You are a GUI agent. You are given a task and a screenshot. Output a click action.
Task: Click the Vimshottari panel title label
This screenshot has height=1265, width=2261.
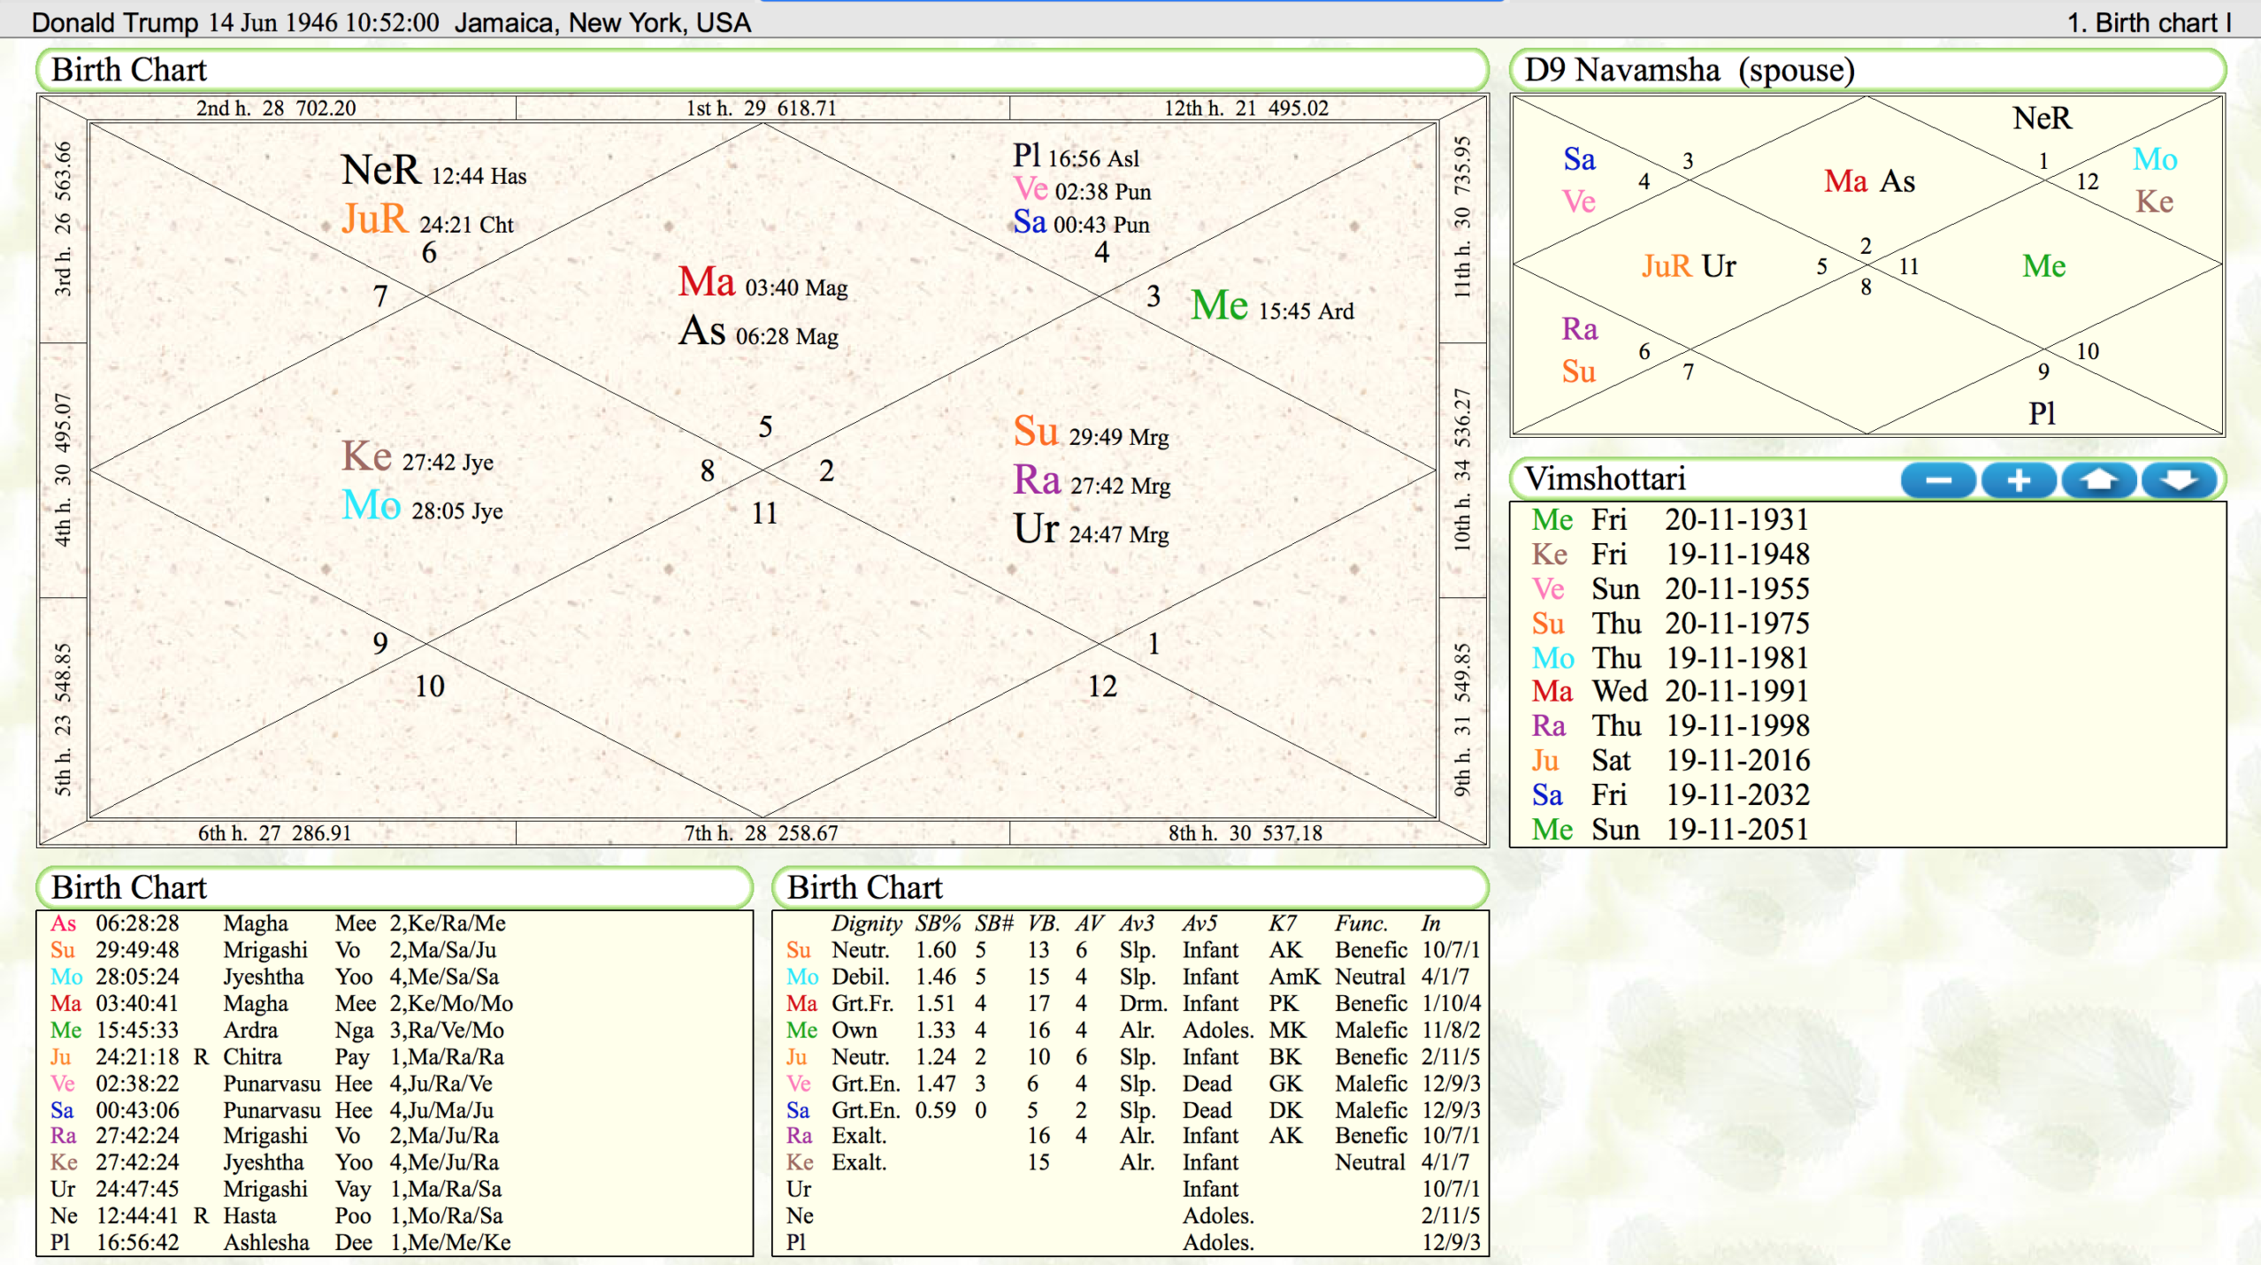[x=1605, y=479]
